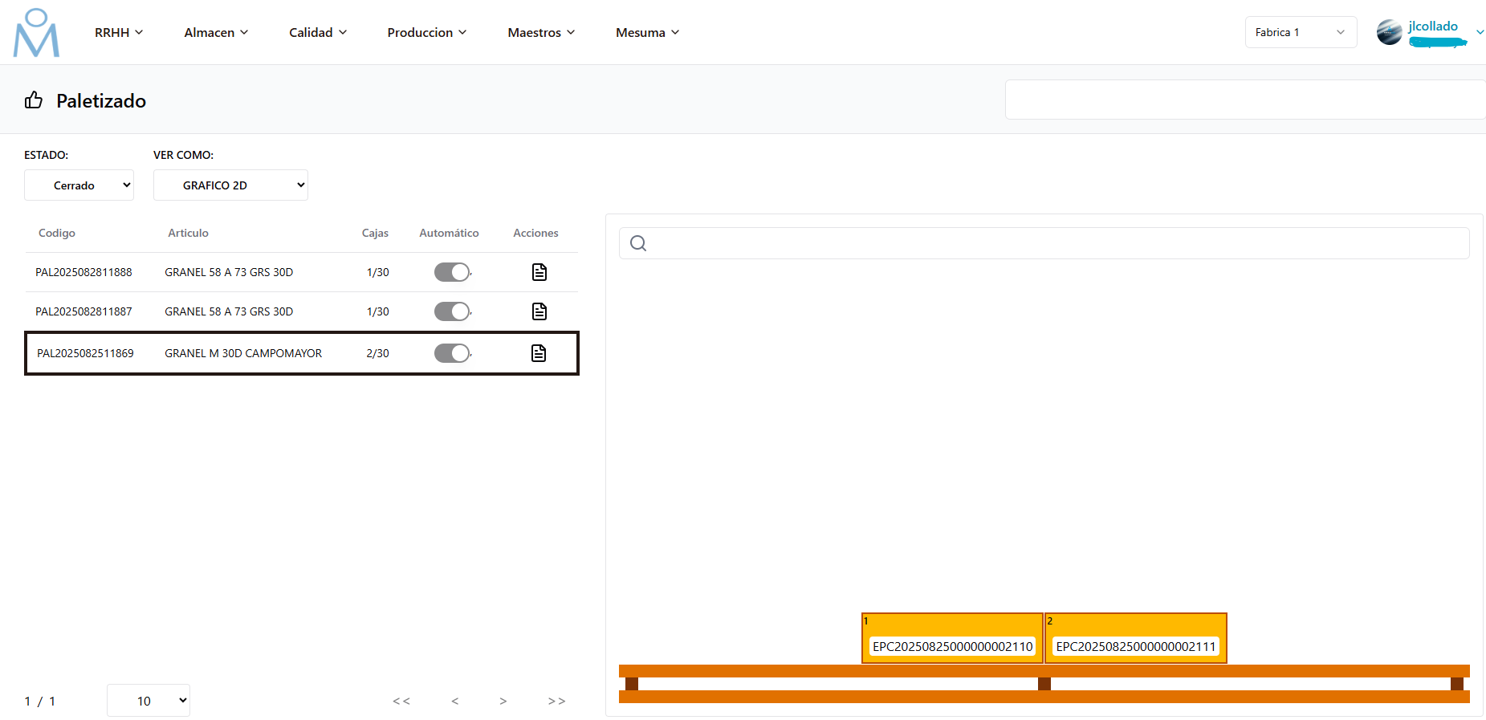Open document icon for pallet PAL2025082511869
The height and width of the screenshot is (720, 1486).
coord(539,353)
